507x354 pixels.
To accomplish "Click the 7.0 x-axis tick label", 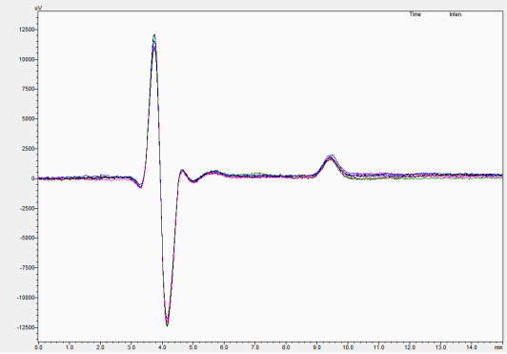I will click(254, 347).
